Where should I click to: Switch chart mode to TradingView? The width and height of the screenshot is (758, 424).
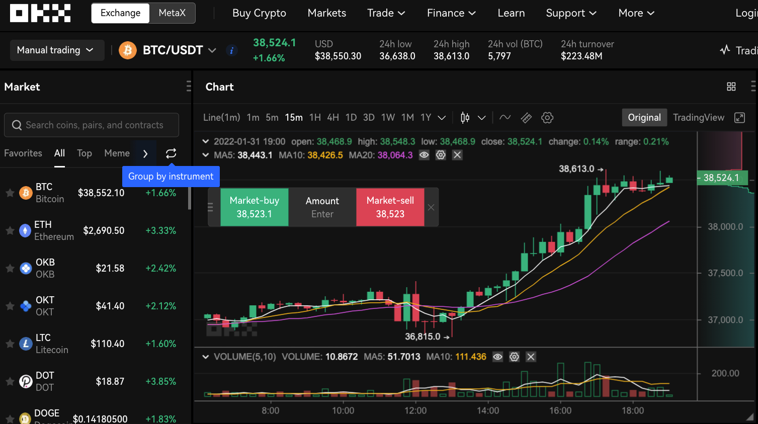pyautogui.click(x=699, y=117)
